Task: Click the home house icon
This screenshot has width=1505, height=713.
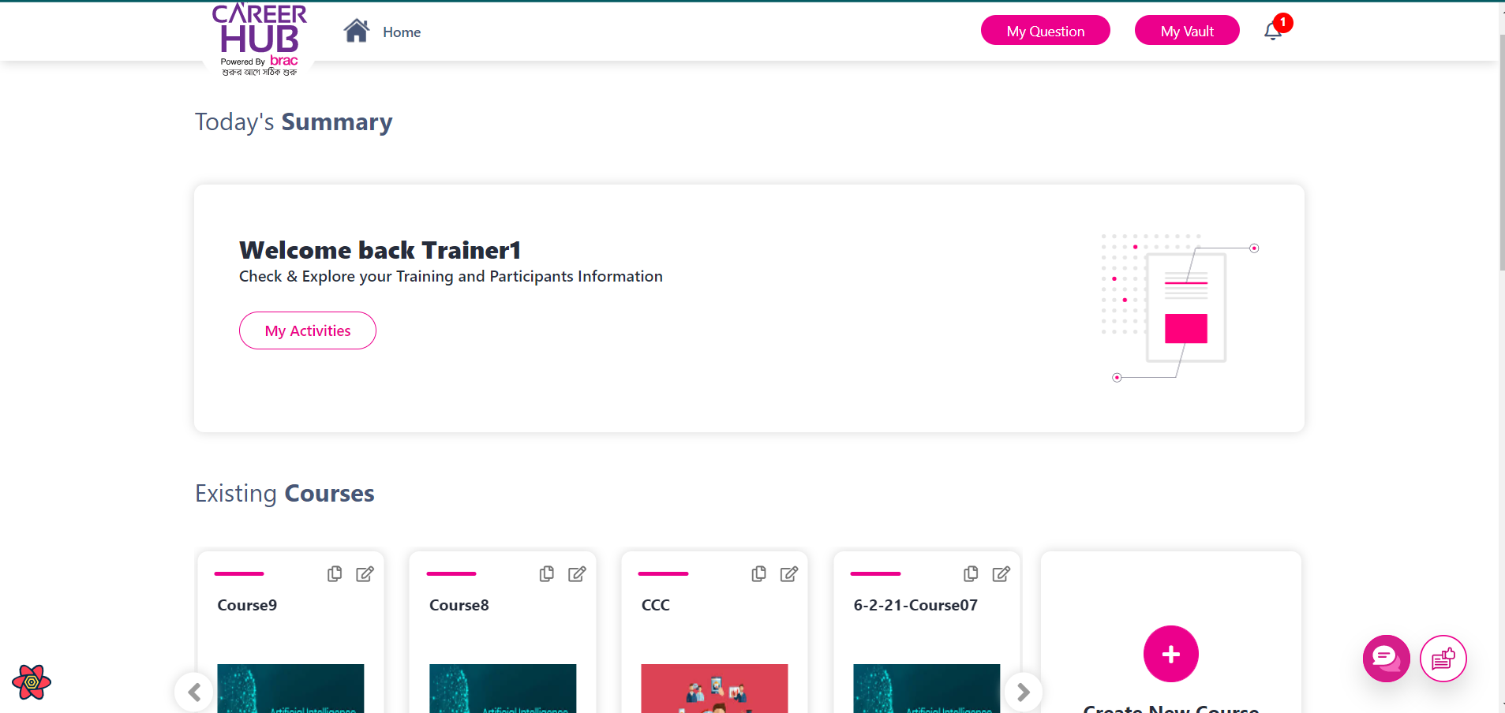Action: pyautogui.click(x=356, y=31)
